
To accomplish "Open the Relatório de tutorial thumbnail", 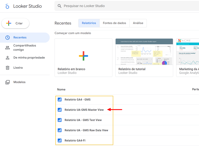I will tap(144, 52).
